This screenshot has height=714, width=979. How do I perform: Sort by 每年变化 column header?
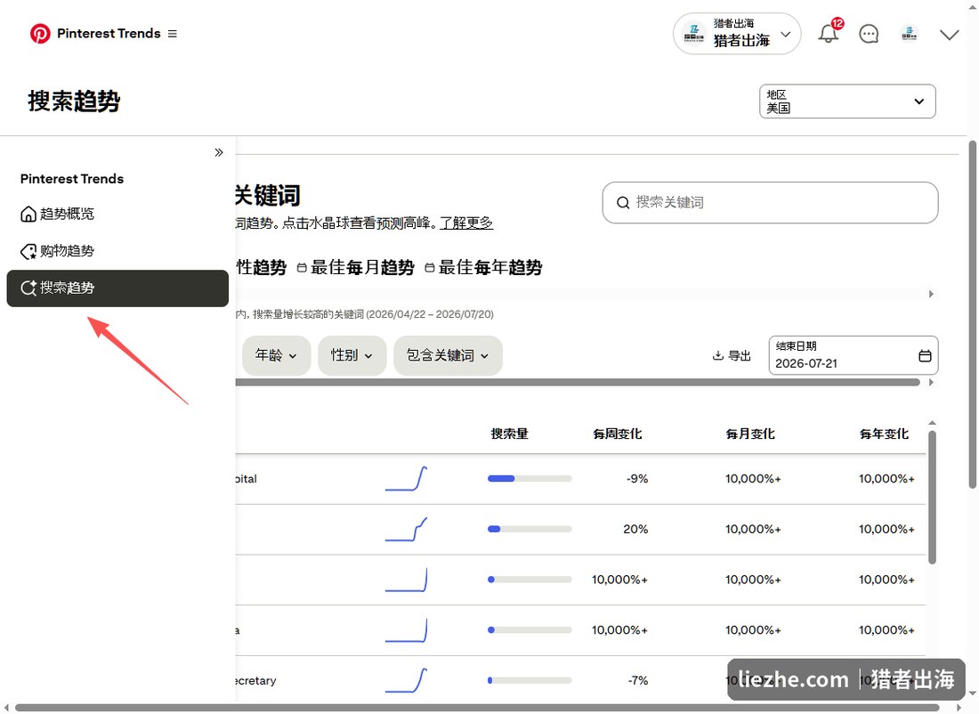tap(884, 434)
